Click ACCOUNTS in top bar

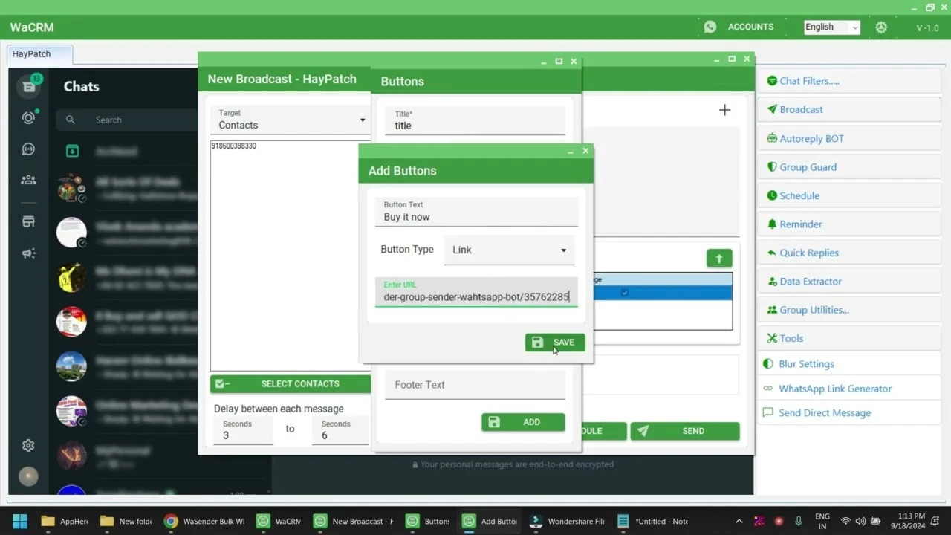coord(750,27)
